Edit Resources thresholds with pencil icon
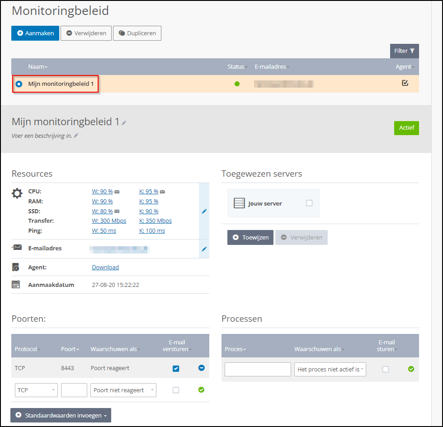This screenshot has height=427, width=443. (x=204, y=211)
